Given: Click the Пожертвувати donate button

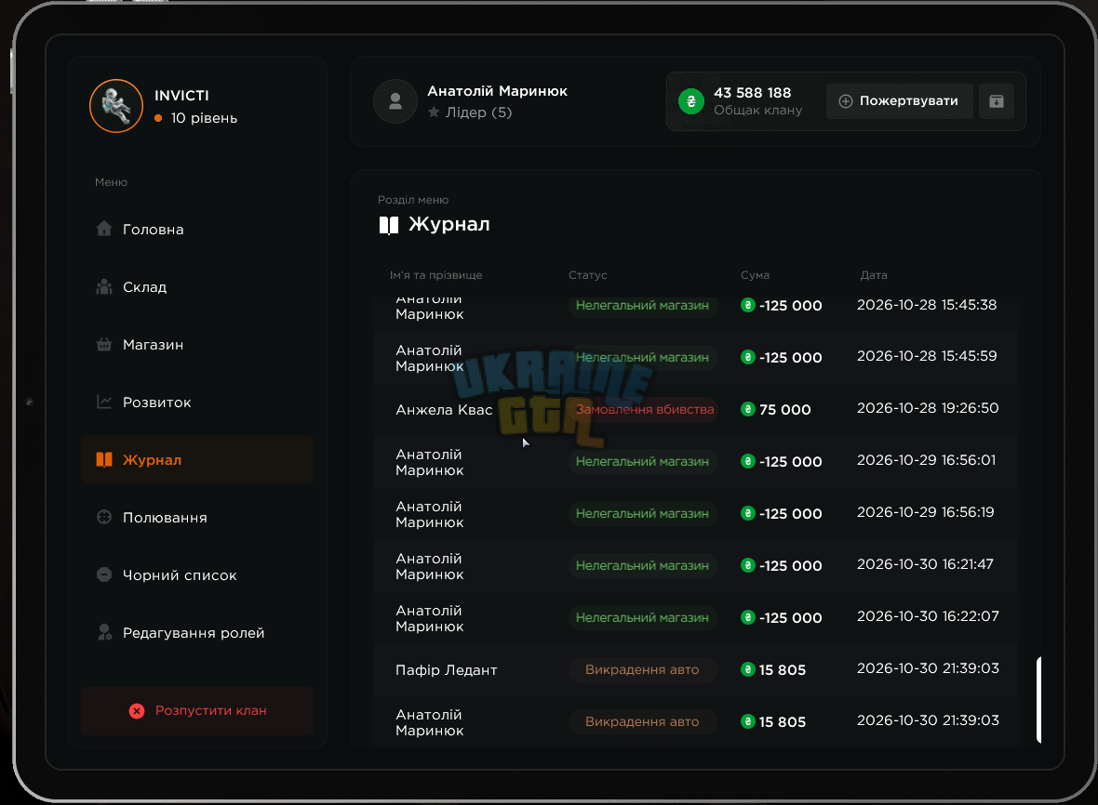Looking at the screenshot, I should coord(899,101).
